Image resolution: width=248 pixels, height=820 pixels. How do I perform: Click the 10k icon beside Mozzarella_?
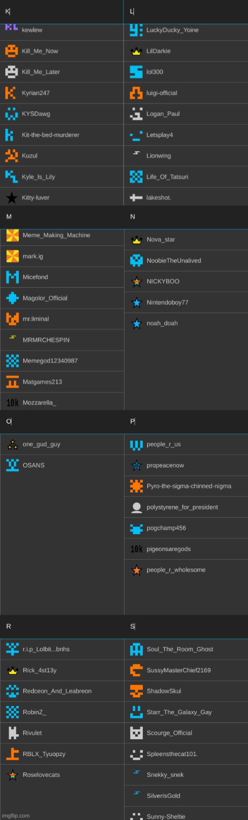12,403
